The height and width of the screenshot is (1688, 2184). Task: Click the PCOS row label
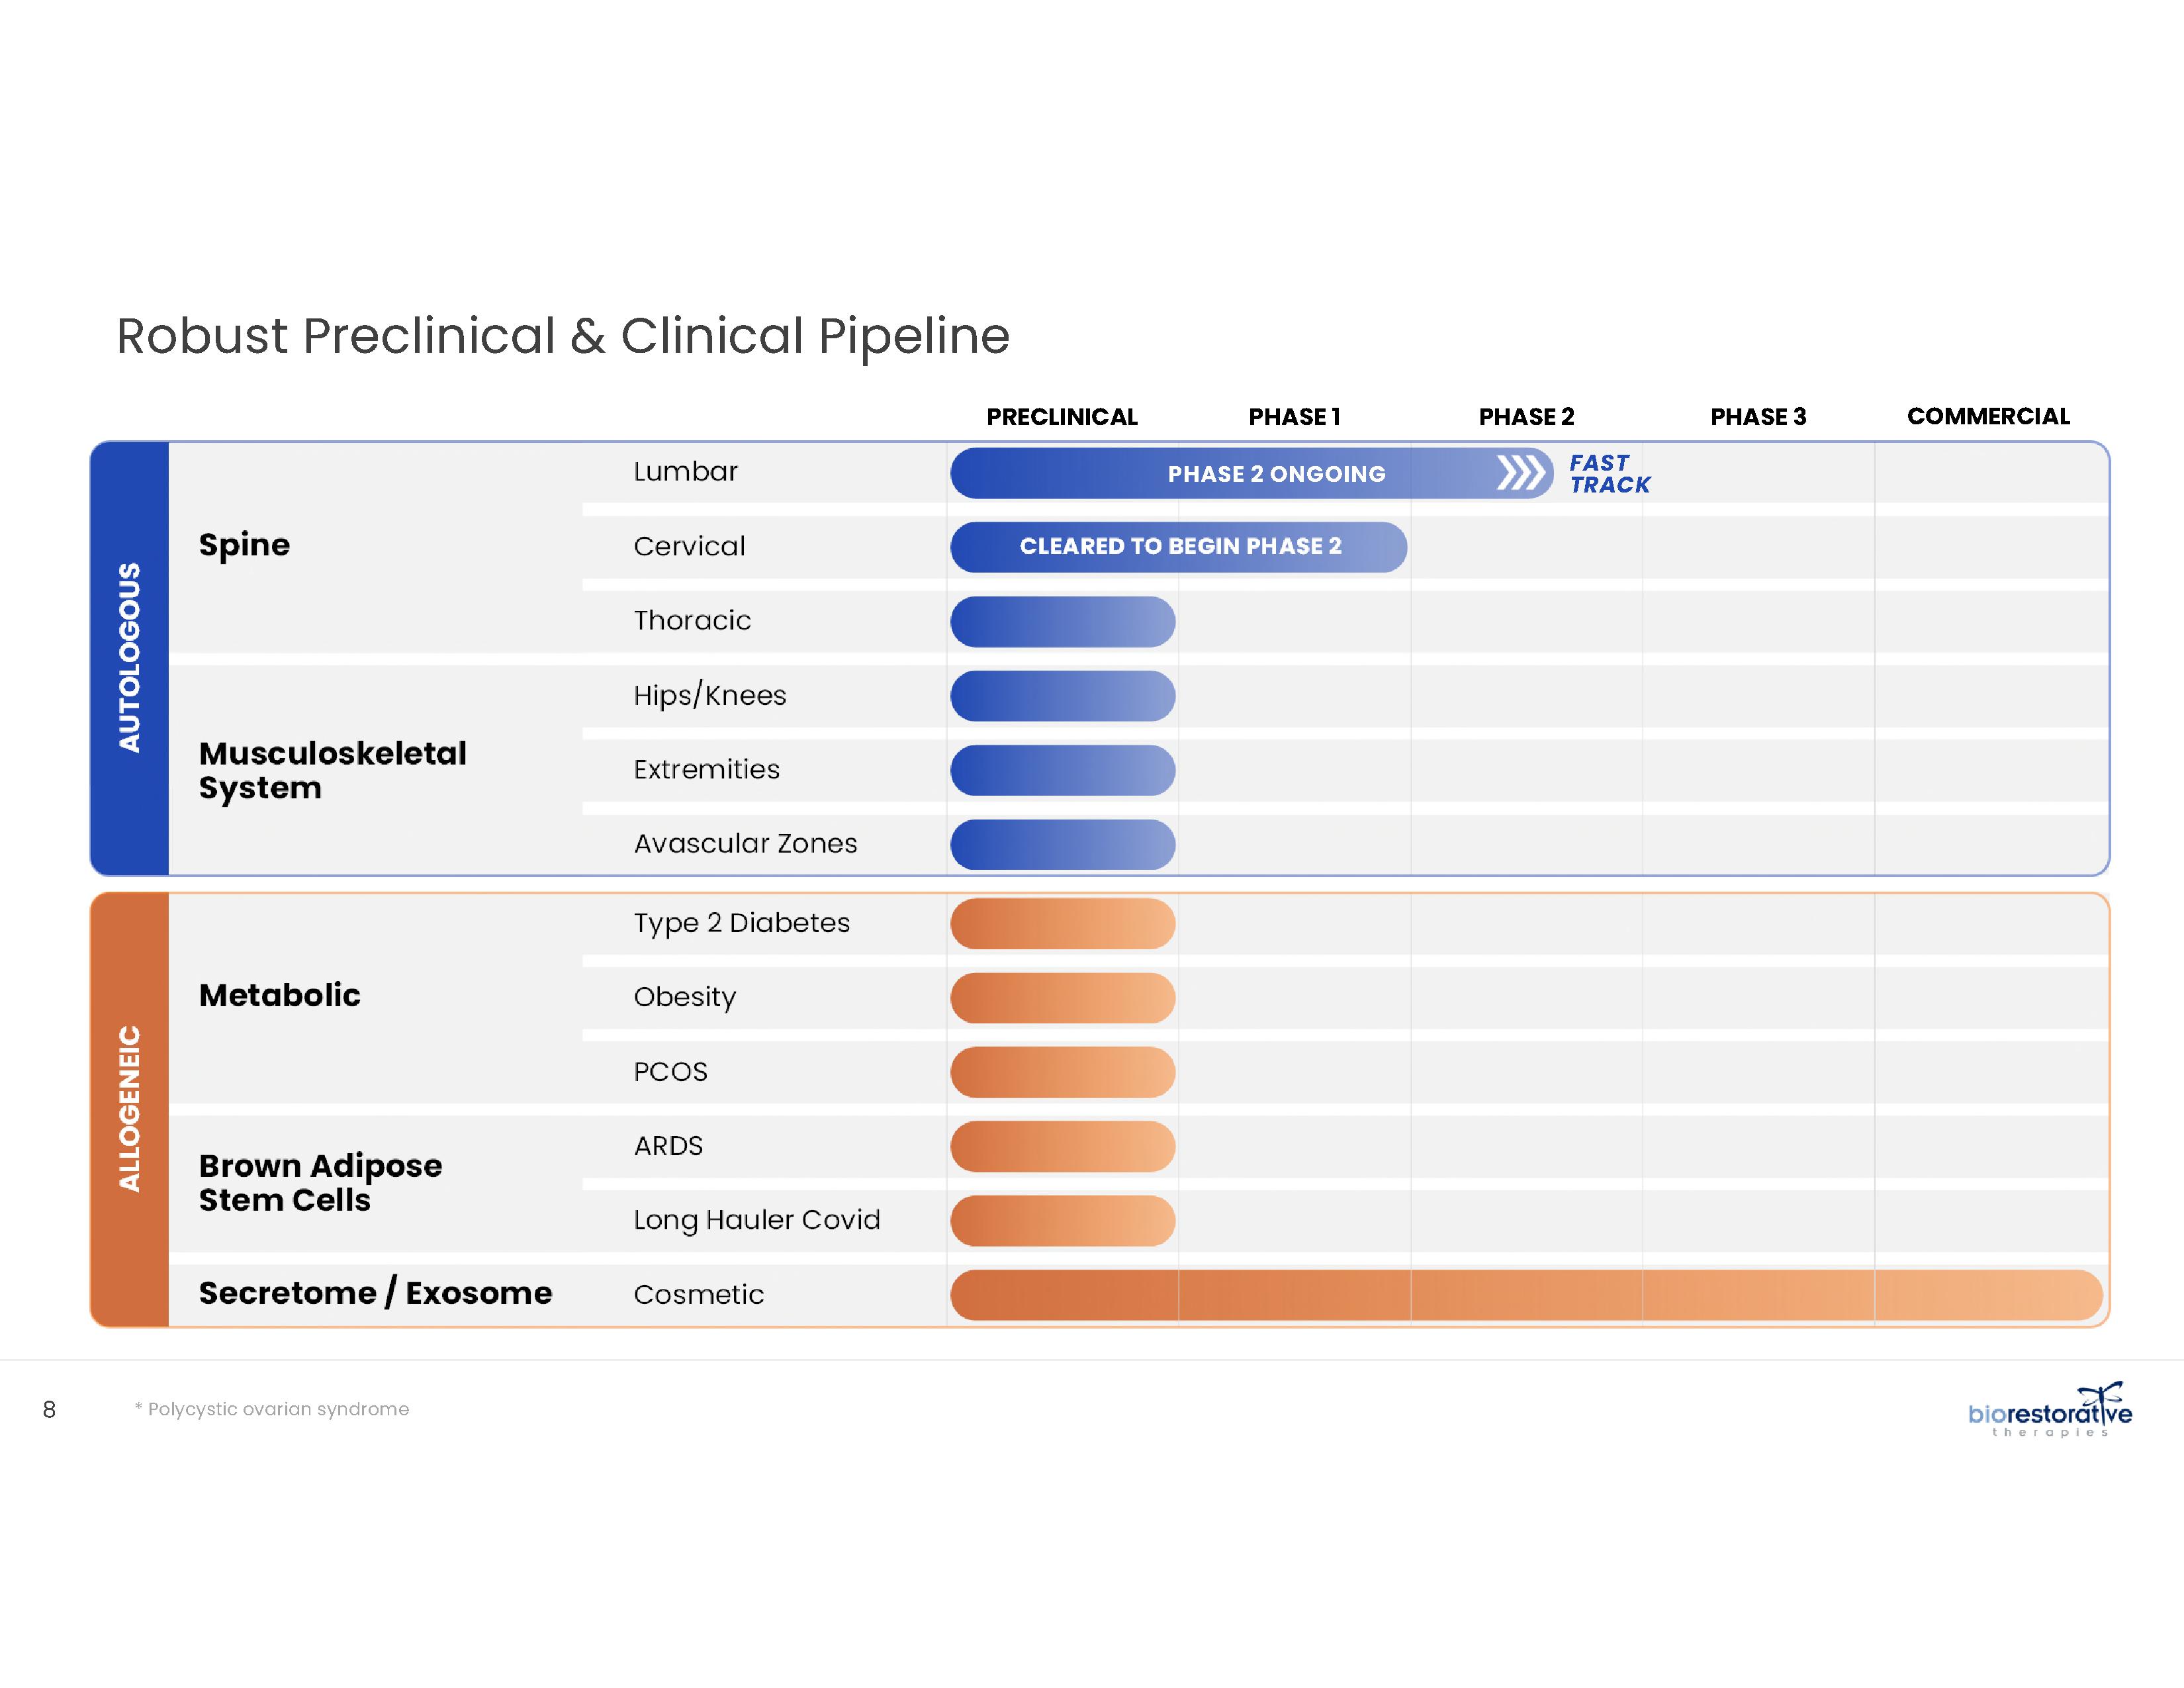tap(670, 1072)
